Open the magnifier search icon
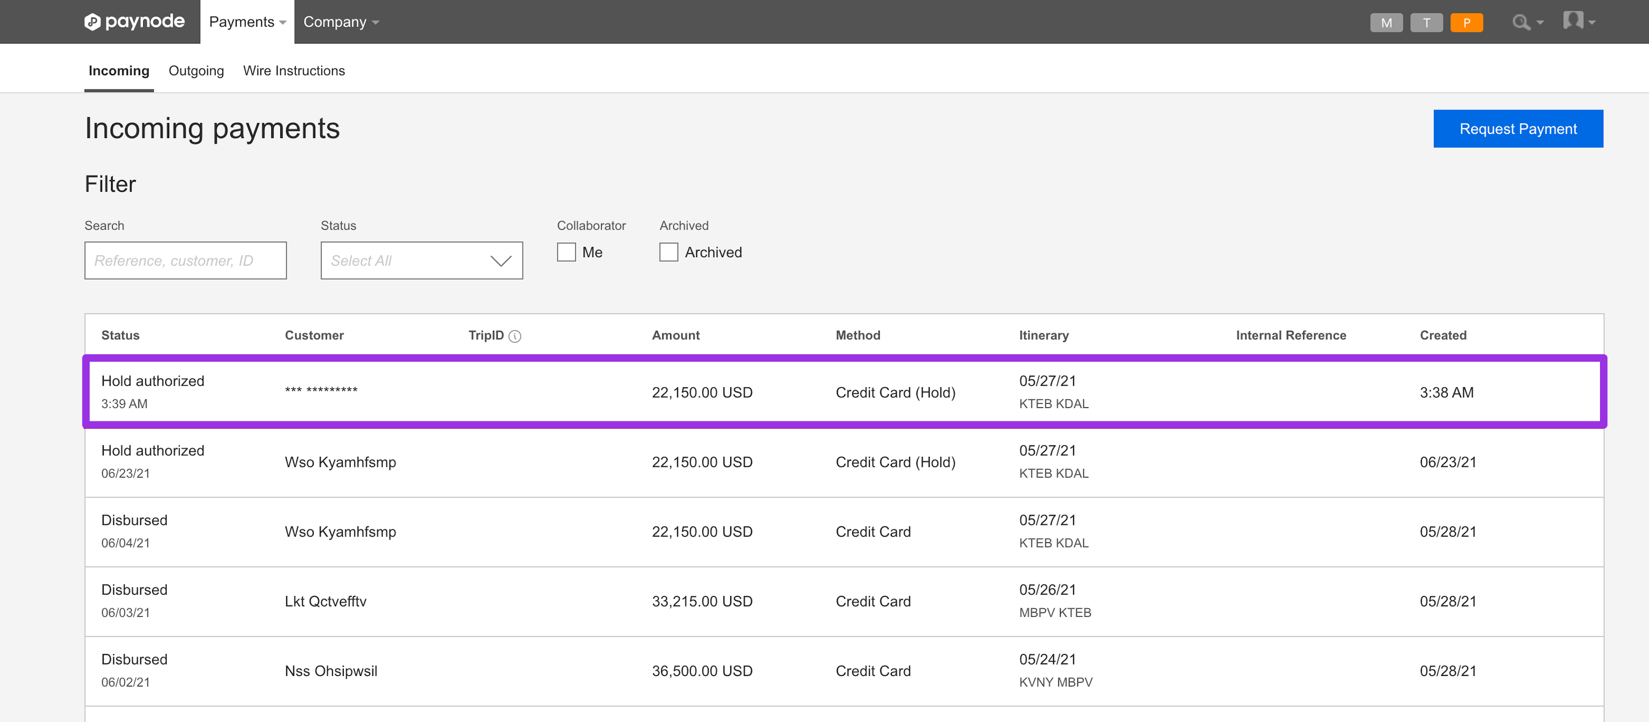1649x722 pixels. (1521, 23)
